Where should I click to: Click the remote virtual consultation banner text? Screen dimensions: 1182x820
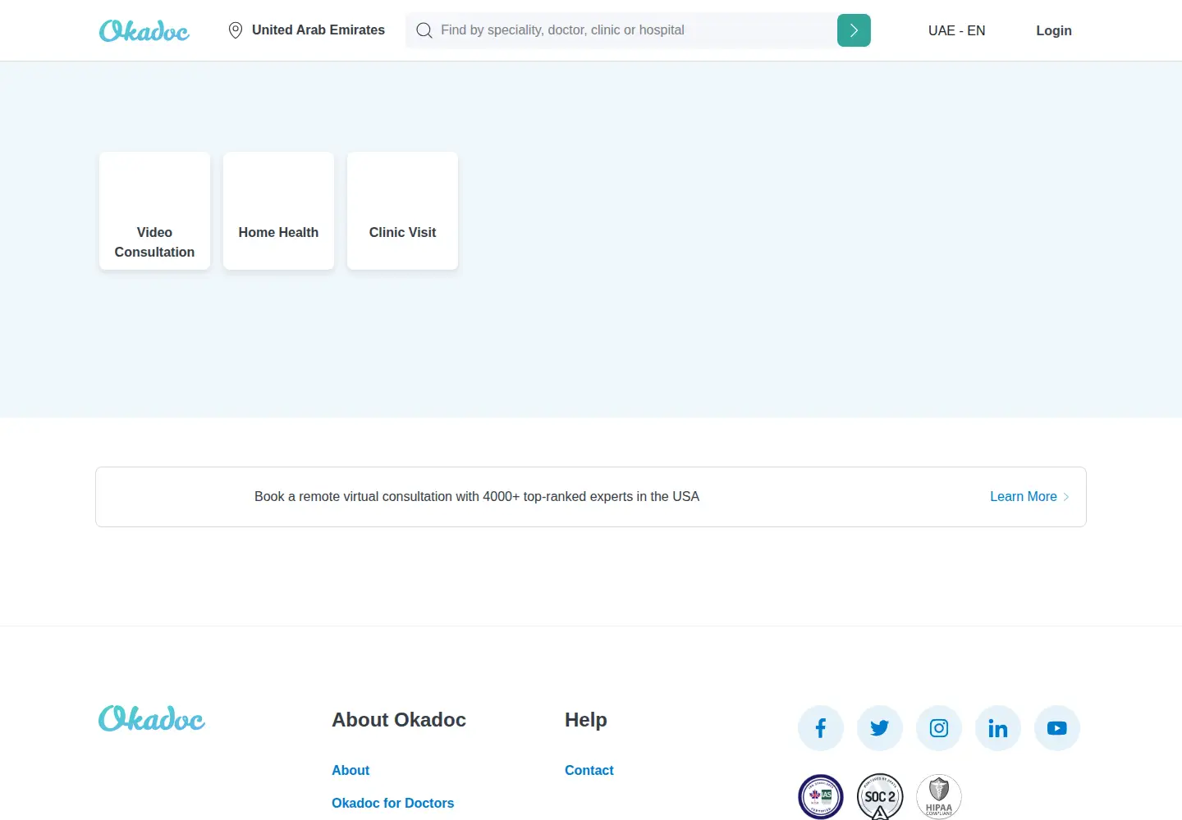[477, 497]
